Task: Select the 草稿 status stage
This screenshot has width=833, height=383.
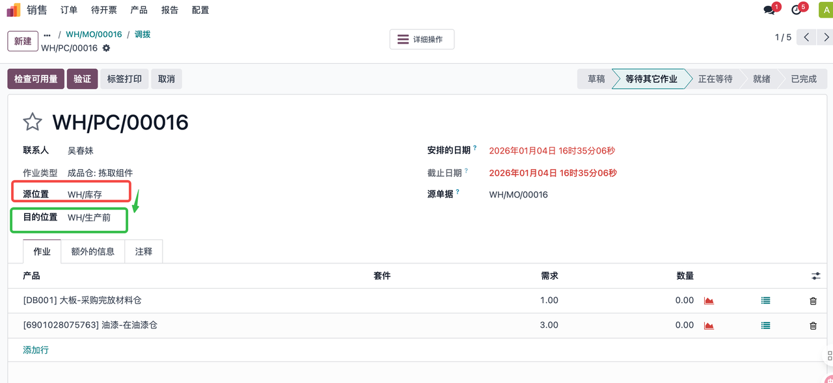Action: pyautogui.click(x=595, y=79)
